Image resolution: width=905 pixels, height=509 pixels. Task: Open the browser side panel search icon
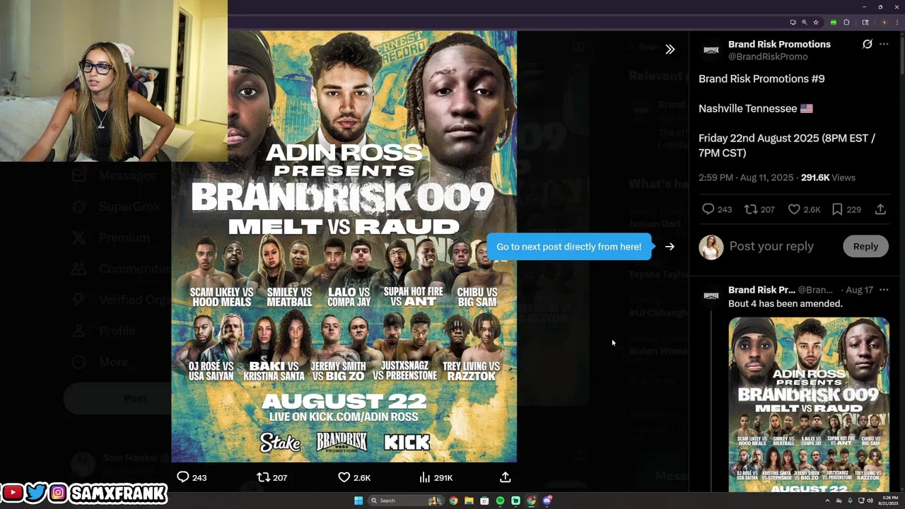point(865,22)
